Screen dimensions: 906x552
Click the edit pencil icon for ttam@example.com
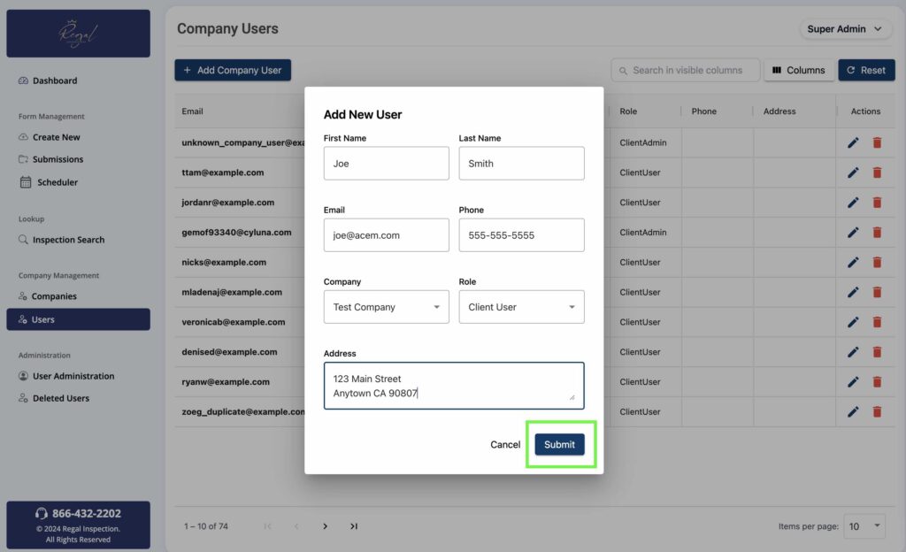tap(853, 172)
